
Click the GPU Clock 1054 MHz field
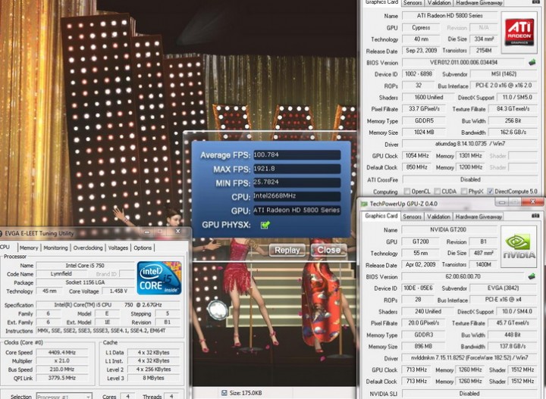[417, 156]
